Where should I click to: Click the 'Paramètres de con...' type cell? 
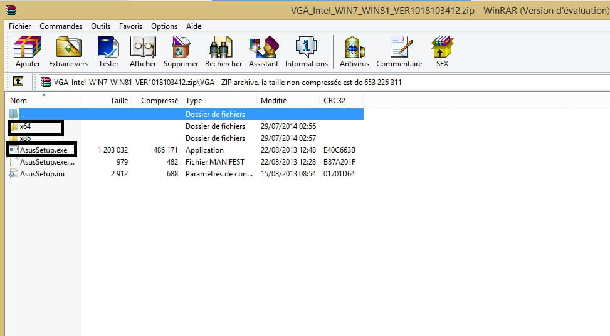pyautogui.click(x=219, y=174)
